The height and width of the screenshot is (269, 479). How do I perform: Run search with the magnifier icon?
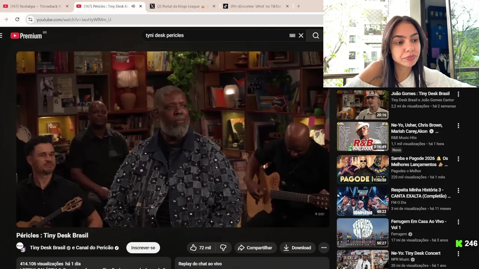[x=316, y=35]
